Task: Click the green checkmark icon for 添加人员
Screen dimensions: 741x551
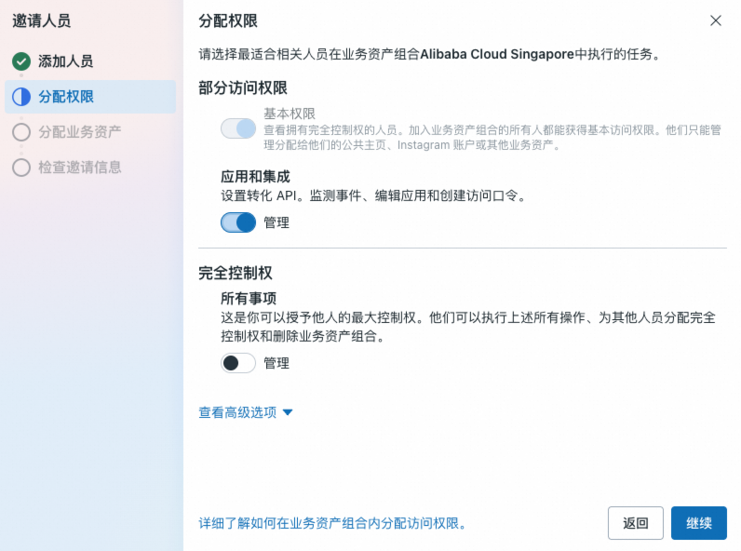Action: [x=21, y=61]
